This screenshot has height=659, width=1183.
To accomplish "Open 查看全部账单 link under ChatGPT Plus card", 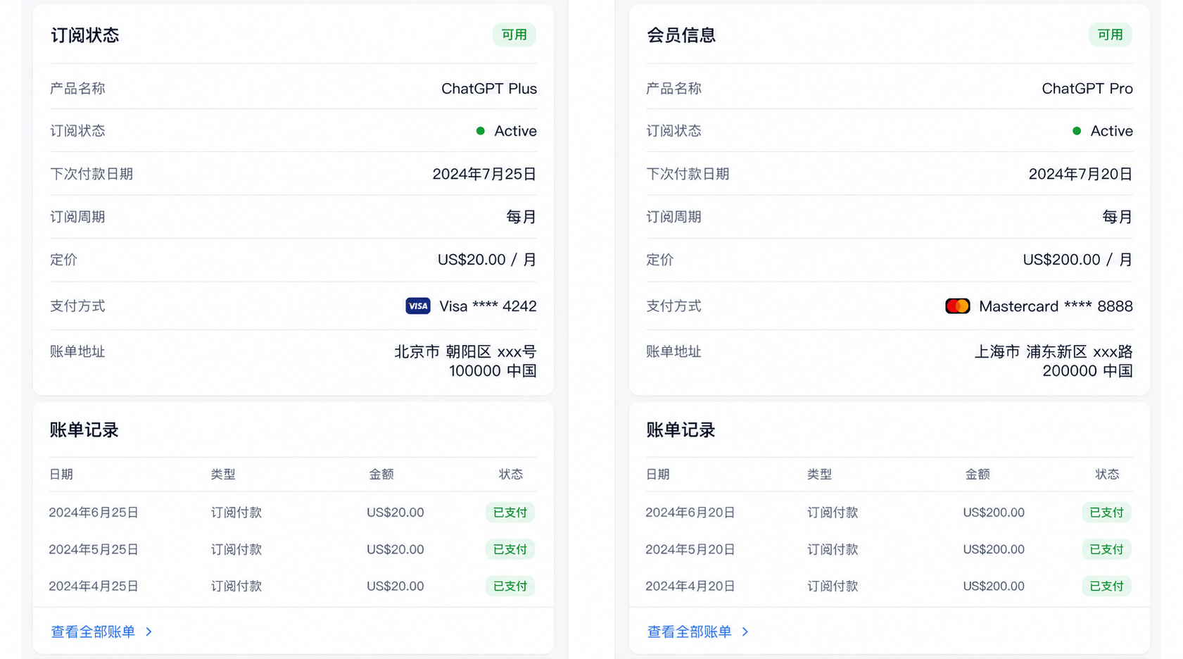I will click(x=93, y=632).
